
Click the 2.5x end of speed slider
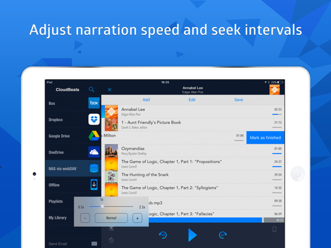click(x=142, y=207)
